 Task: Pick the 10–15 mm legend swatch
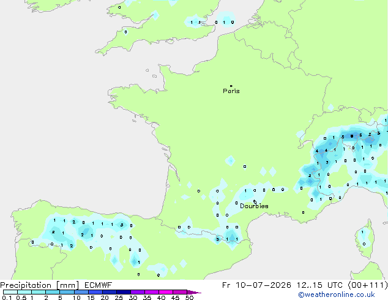[x=81, y=292]
